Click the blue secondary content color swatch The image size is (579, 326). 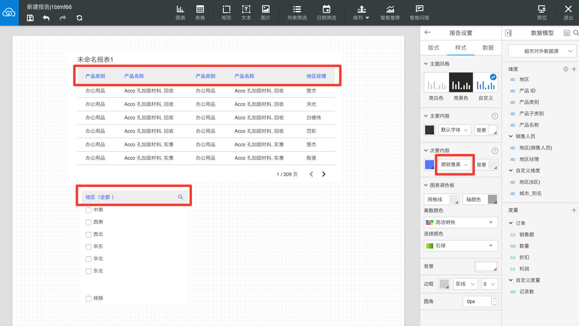point(430,165)
